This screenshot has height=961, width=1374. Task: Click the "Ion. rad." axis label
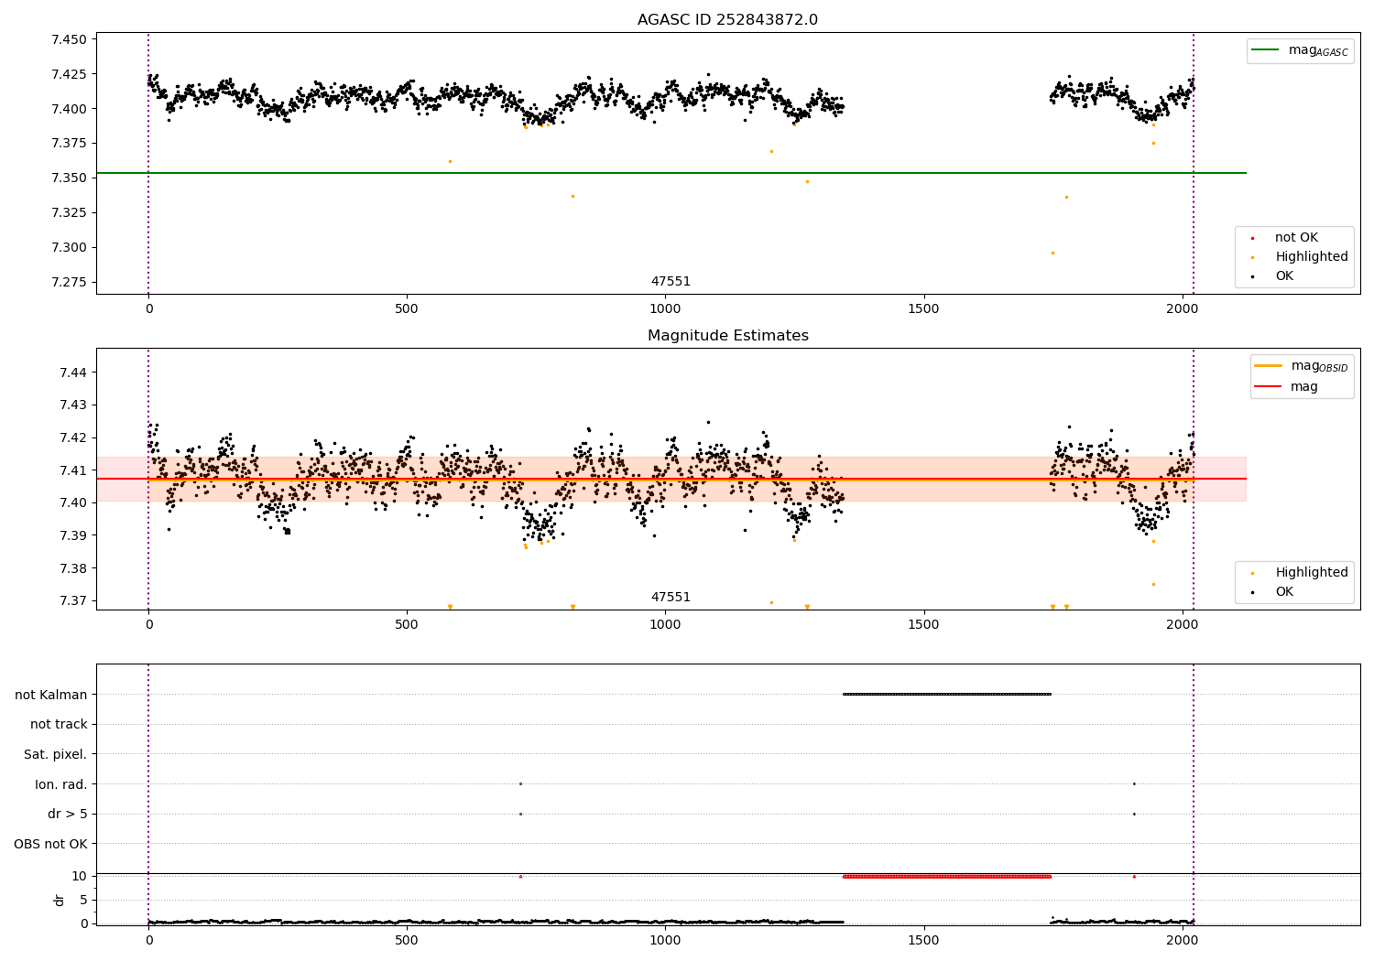click(x=61, y=784)
